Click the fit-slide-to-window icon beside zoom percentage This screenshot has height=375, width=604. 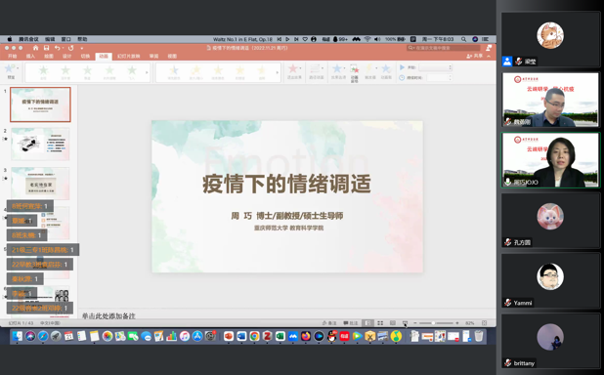pos(484,323)
